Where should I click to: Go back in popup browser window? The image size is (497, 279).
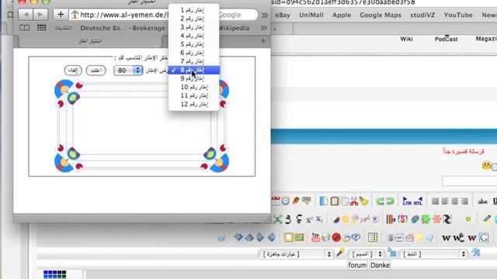pyautogui.click(x=26, y=15)
